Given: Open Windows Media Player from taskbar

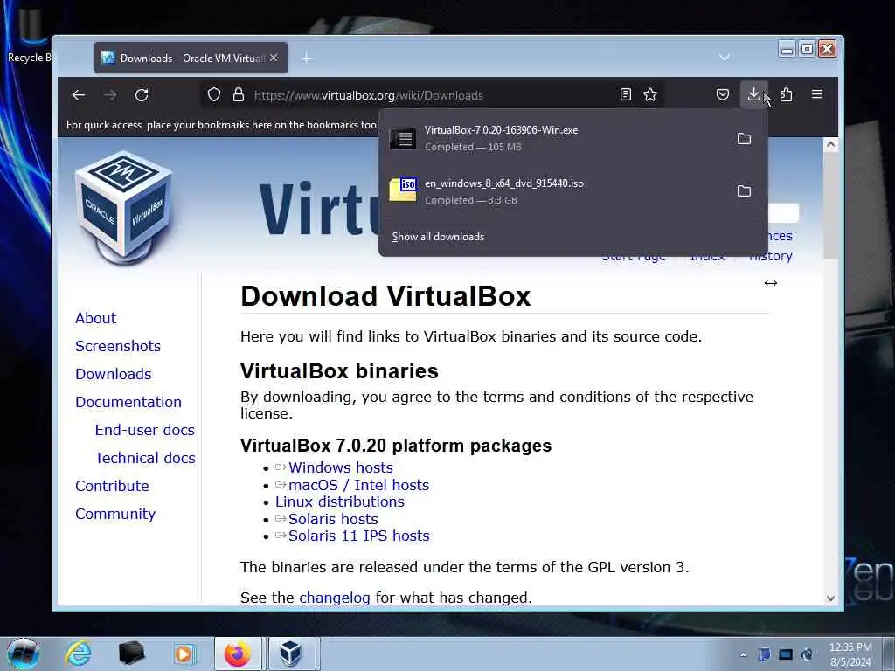Looking at the screenshot, I should [184, 654].
